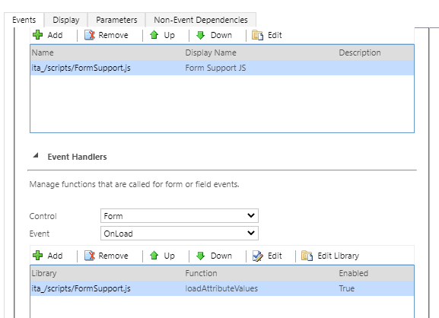Click the Display Name column header
This screenshot has width=439, height=318.
pos(211,52)
